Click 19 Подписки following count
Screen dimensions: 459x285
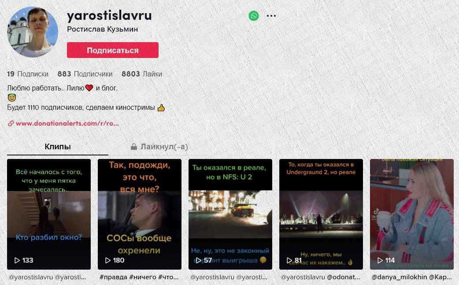(28, 74)
